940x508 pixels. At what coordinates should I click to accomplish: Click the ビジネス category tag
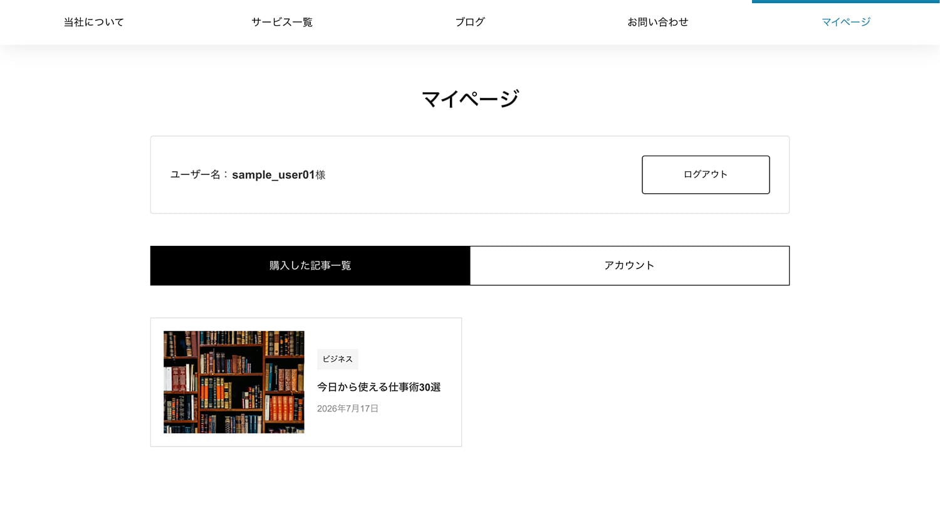pyautogui.click(x=338, y=359)
